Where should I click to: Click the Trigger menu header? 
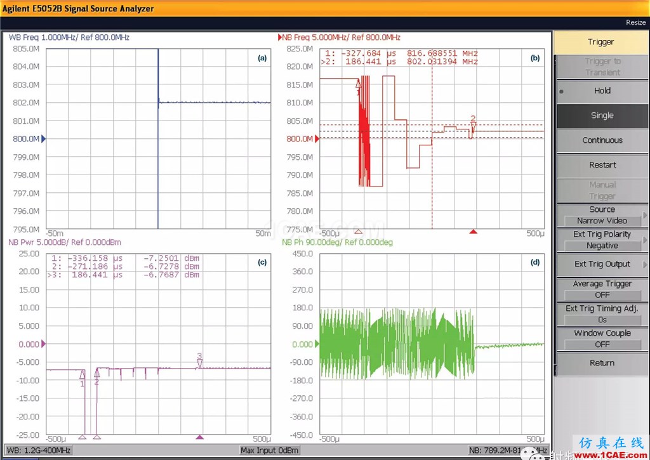click(600, 42)
